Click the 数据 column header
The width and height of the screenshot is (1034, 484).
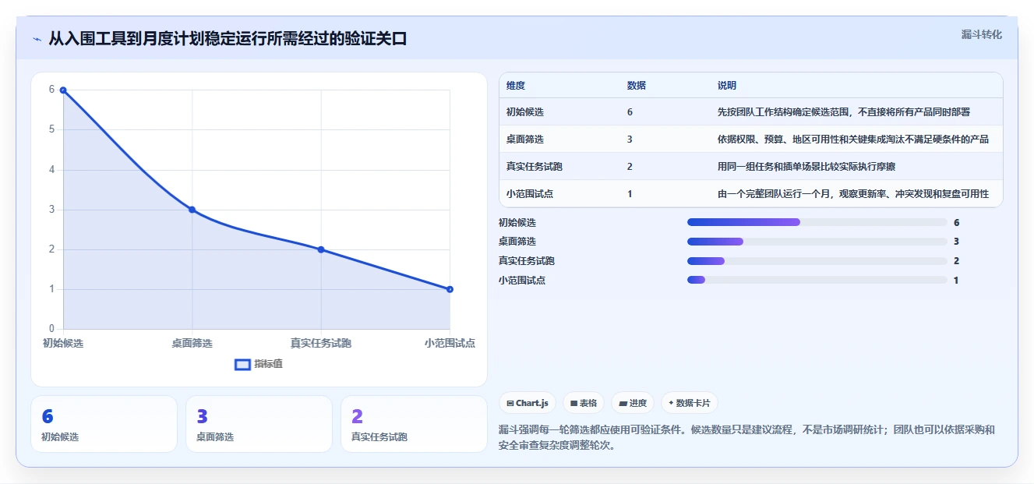point(636,86)
